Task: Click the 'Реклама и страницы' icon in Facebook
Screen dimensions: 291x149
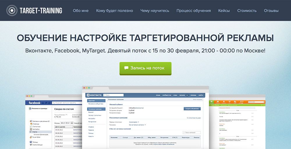Action: (30, 109)
